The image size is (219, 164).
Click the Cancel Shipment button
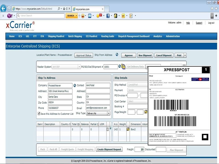pyautogui.click(x=164, y=55)
